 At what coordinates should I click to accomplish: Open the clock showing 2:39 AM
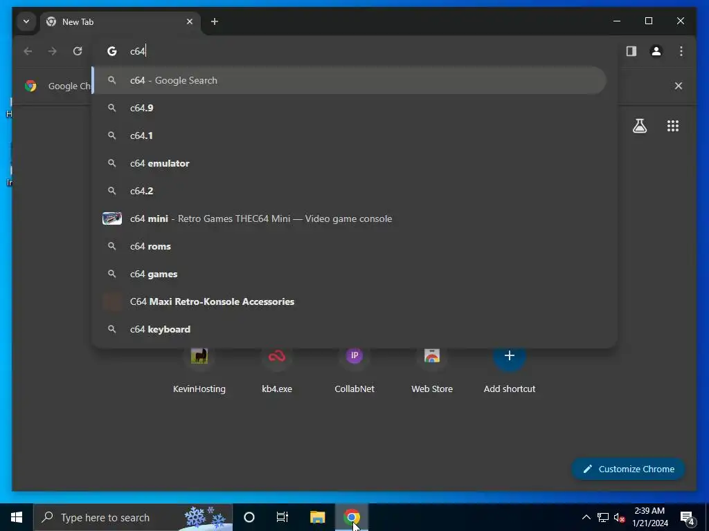point(649,517)
